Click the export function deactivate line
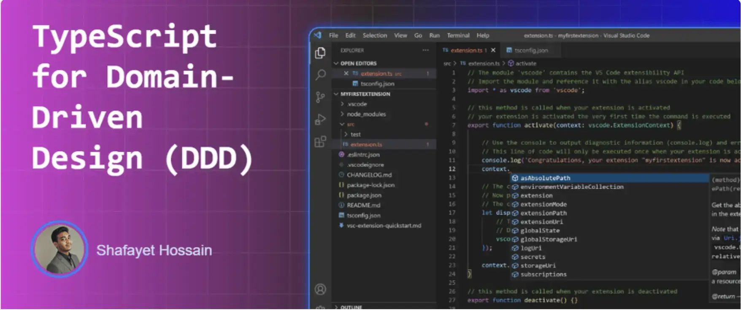The width and height of the screenshot is (741, 310). [x=522, y=300]
